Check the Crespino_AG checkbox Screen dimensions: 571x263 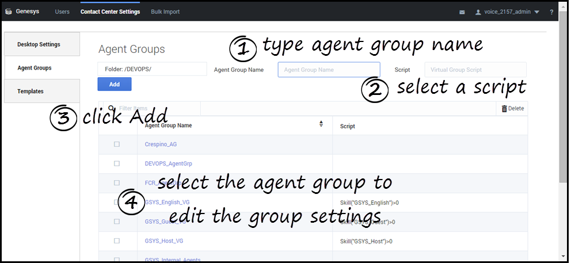point(117,144)
